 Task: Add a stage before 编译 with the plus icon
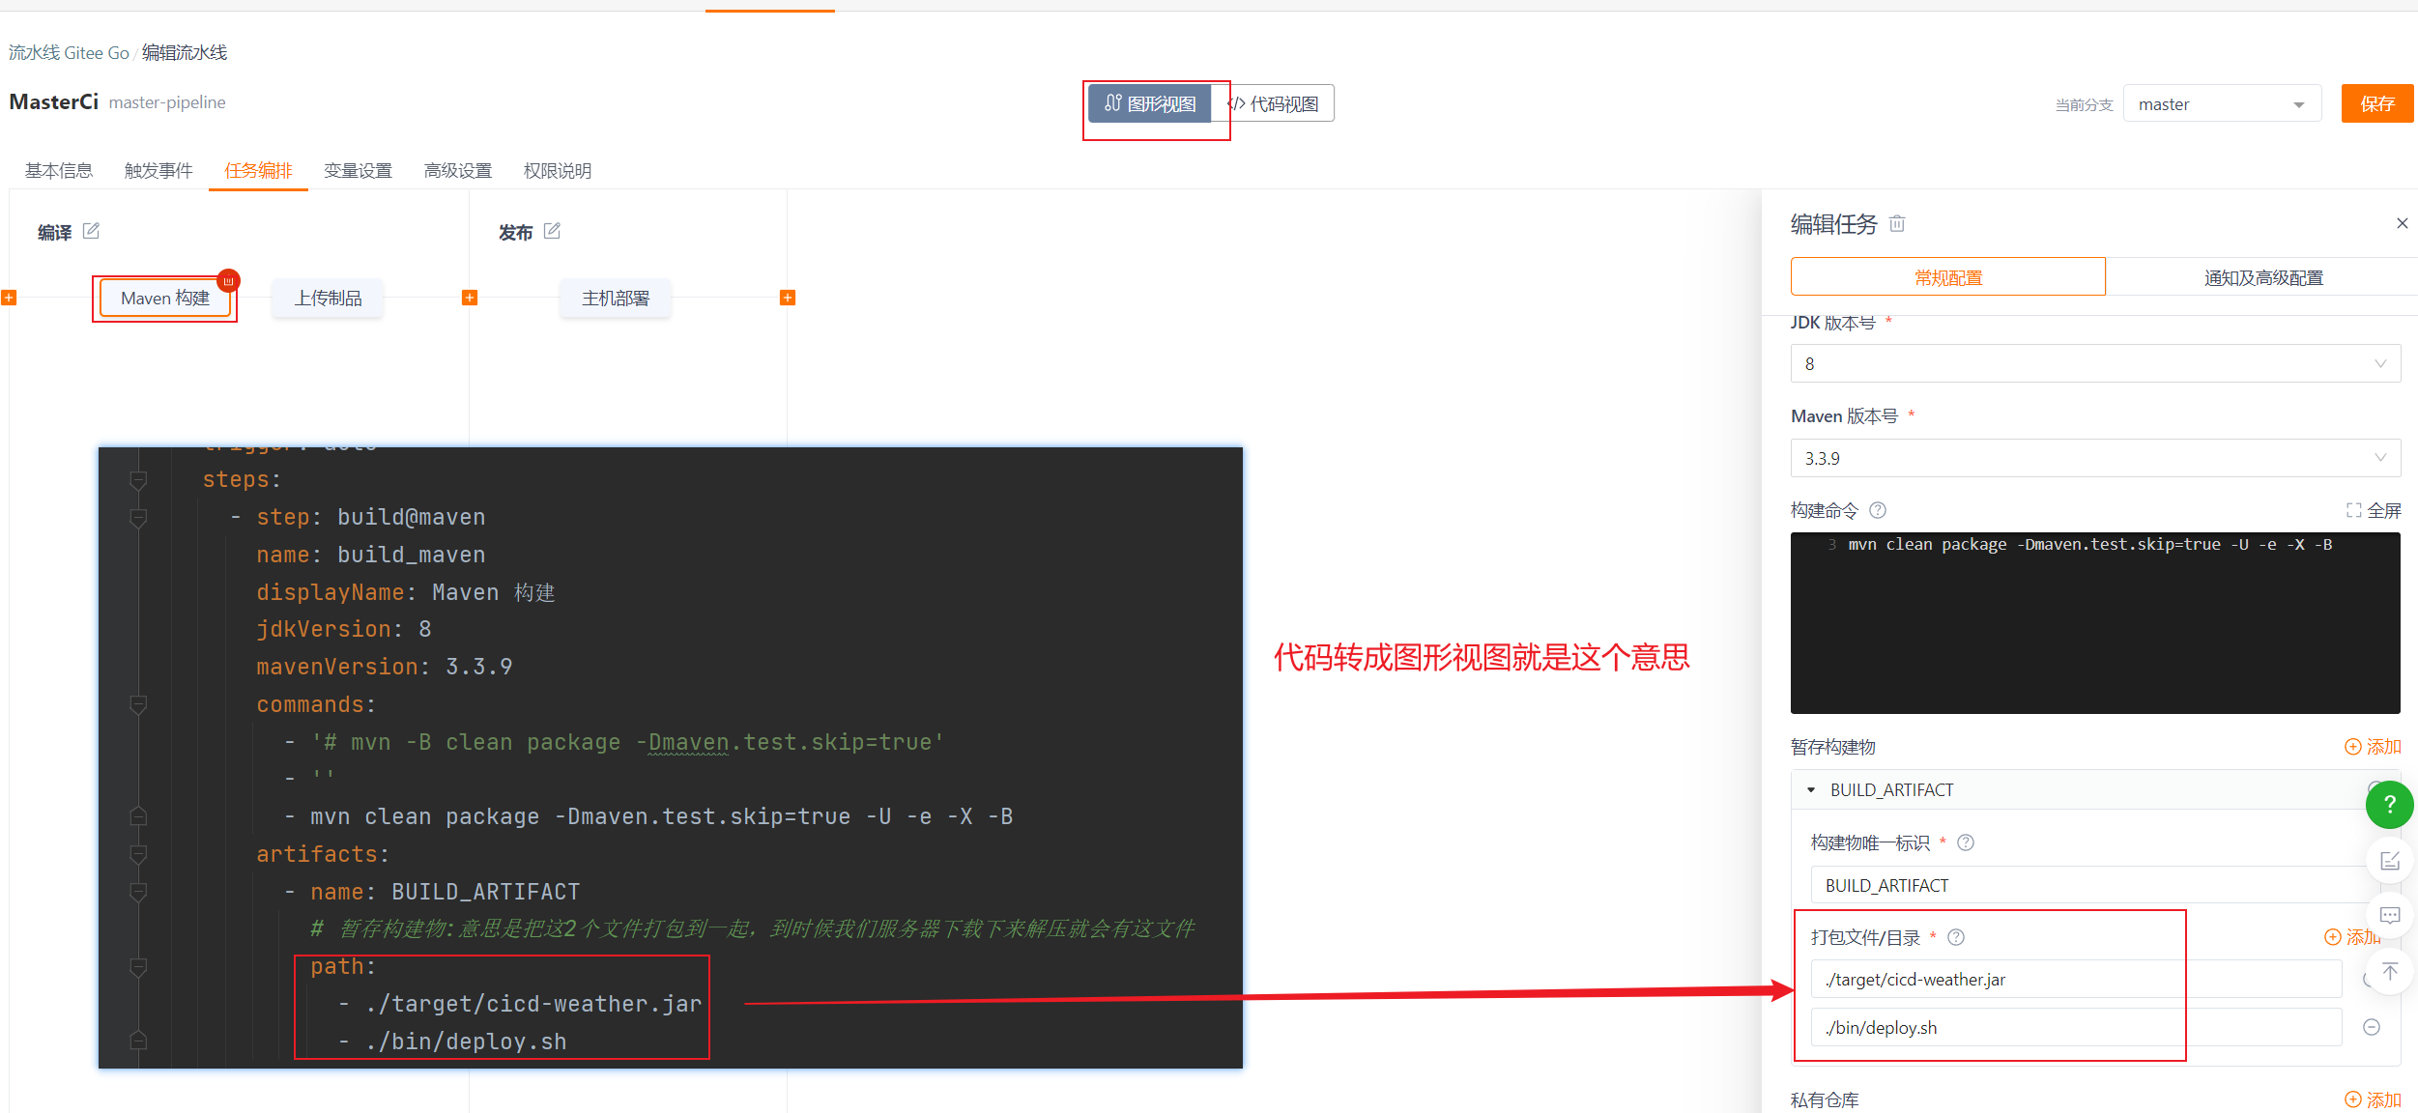tap(9, 298)
